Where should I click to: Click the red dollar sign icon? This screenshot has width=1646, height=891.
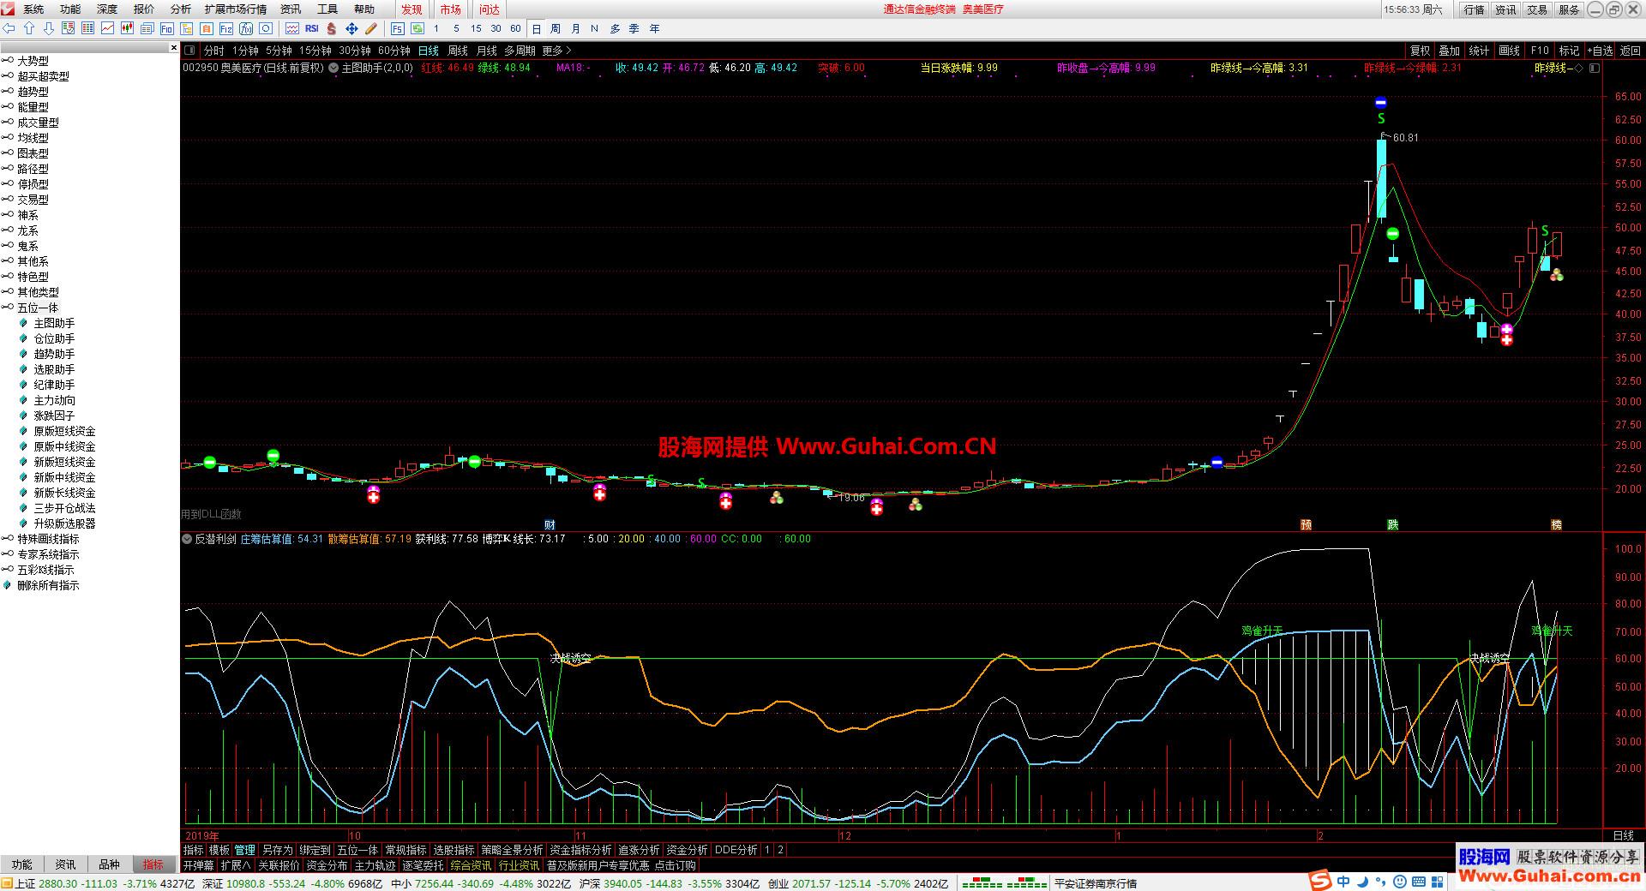pos(332,28)
